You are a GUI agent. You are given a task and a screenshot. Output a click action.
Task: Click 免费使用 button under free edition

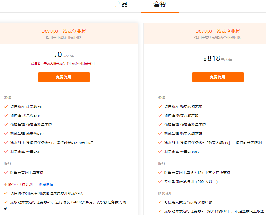click(64, 77)
